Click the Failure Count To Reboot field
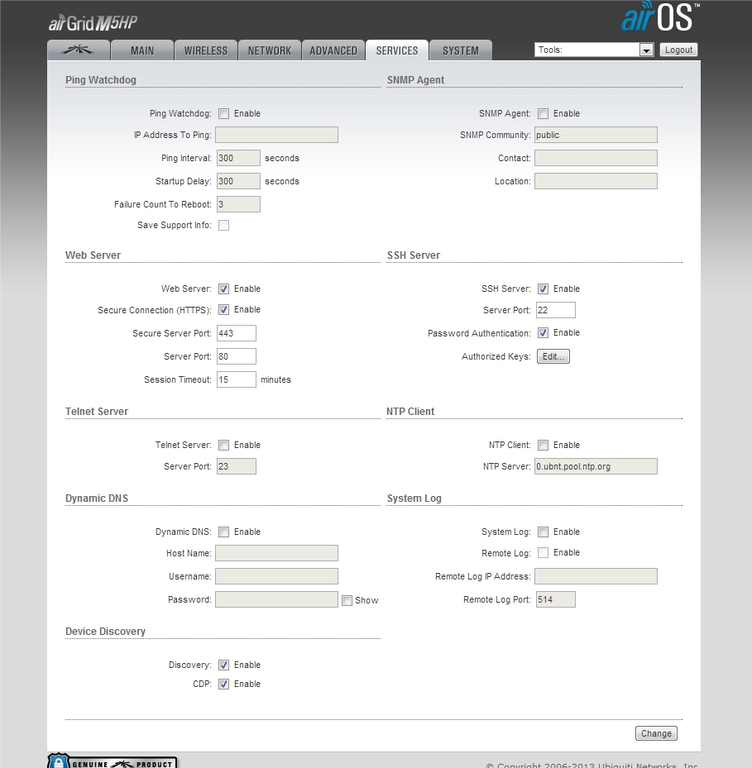Screen dimensions: 752x768 pyautogui.click(x=238, y=204)
